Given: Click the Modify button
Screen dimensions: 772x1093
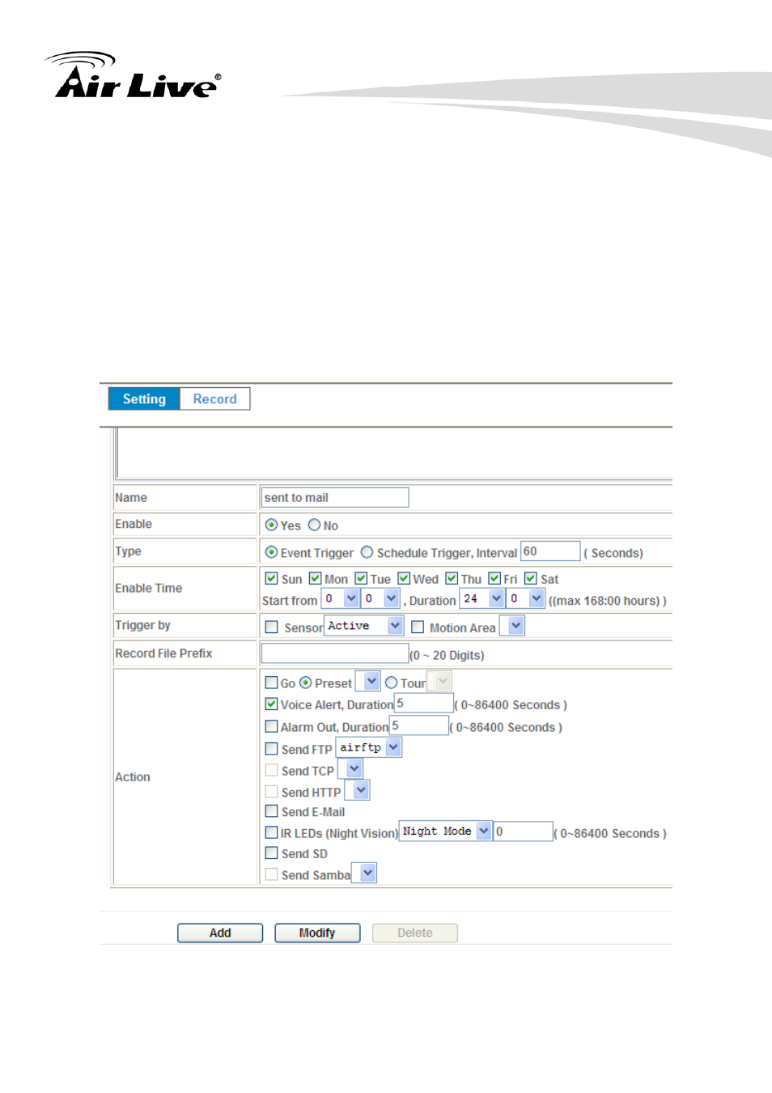Looking at the screenshot, I should pyautogui.click(x=317, y=933).
